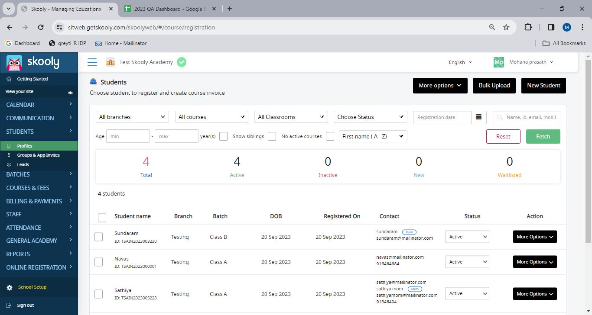This screenshot has width=592, height=315.
Task: Bookmark this page with the star icon
Action: [x=506, y=27]
